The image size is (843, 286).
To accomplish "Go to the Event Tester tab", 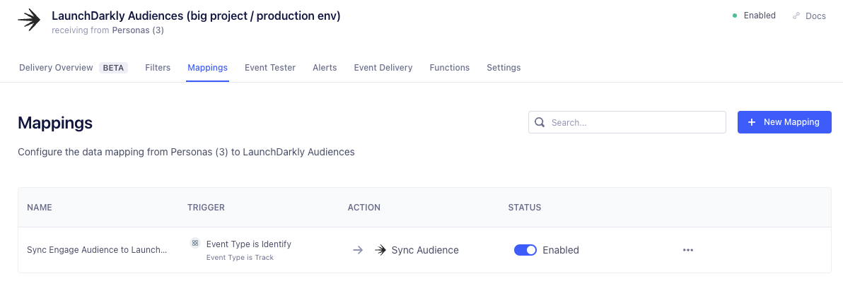I will click(270, 68).
